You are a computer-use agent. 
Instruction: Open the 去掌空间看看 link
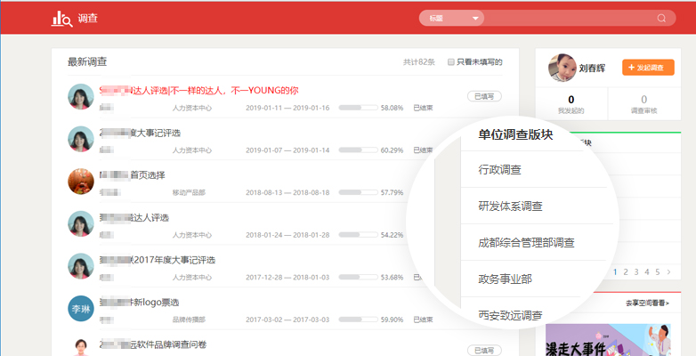pyautogui.click(x=647, y=303)
